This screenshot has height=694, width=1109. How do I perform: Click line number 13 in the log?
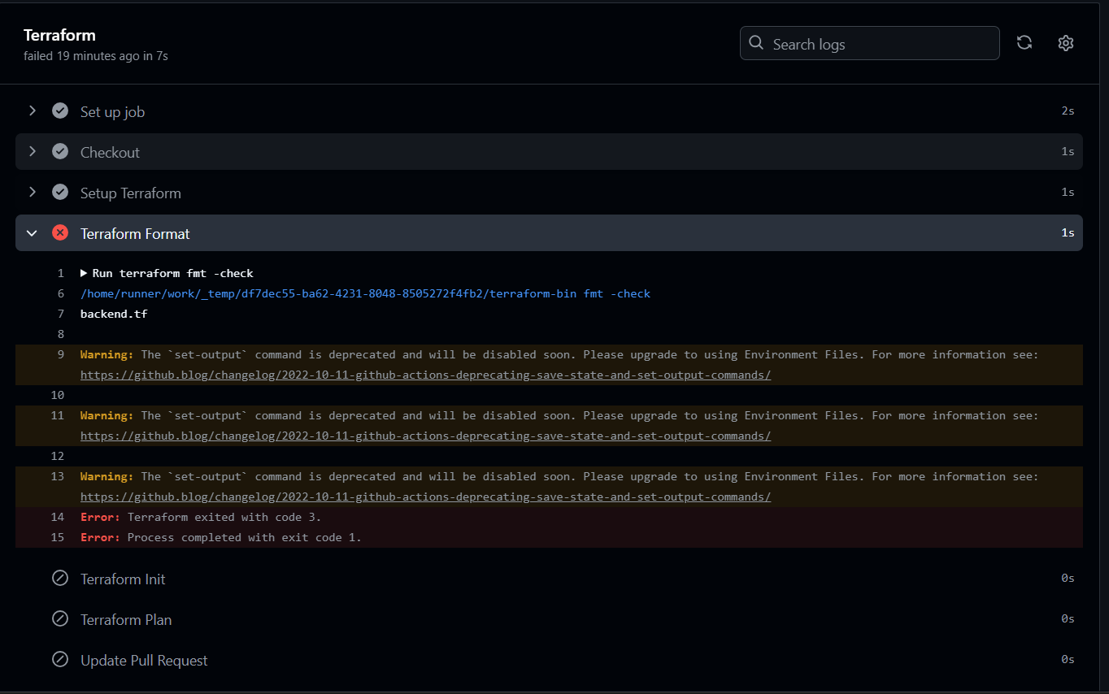pos(57,476)
